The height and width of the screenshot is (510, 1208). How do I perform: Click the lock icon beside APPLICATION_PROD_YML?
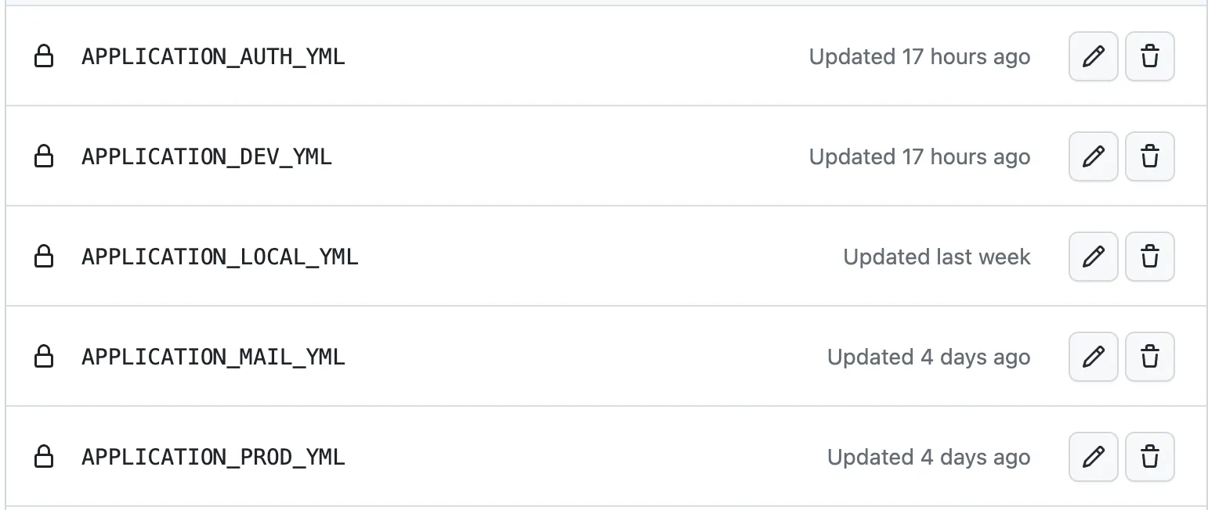pos(44,457)
